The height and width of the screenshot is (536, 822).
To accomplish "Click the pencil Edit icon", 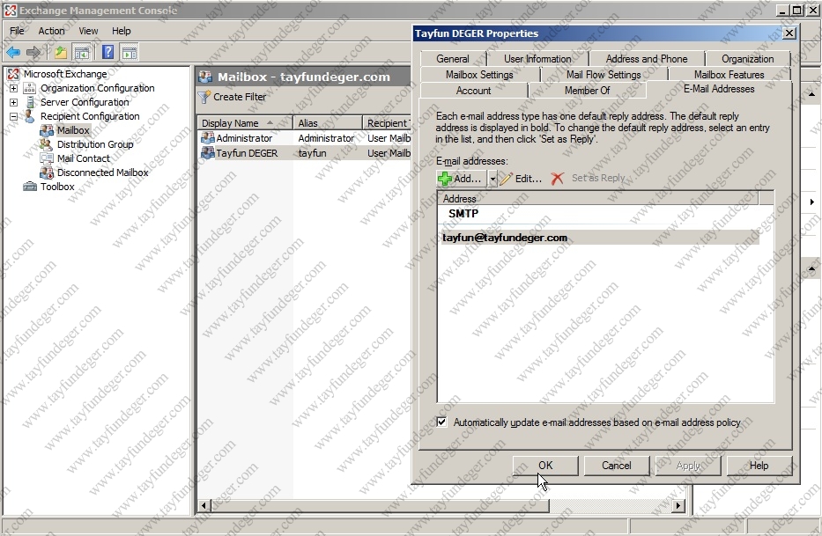I will pyautogui.click(x=506, y=179).
